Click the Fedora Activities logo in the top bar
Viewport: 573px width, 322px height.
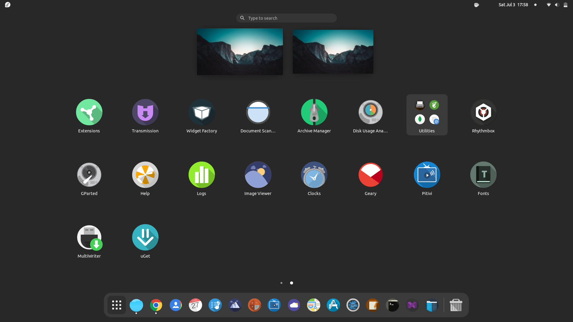(8, 4)
